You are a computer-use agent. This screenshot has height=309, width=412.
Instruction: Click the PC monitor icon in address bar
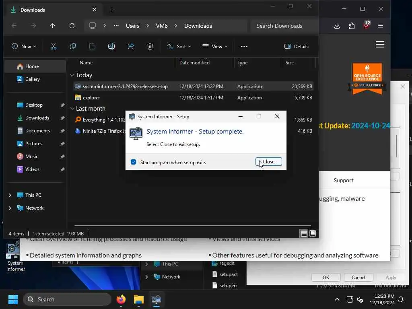coord(93,26)
